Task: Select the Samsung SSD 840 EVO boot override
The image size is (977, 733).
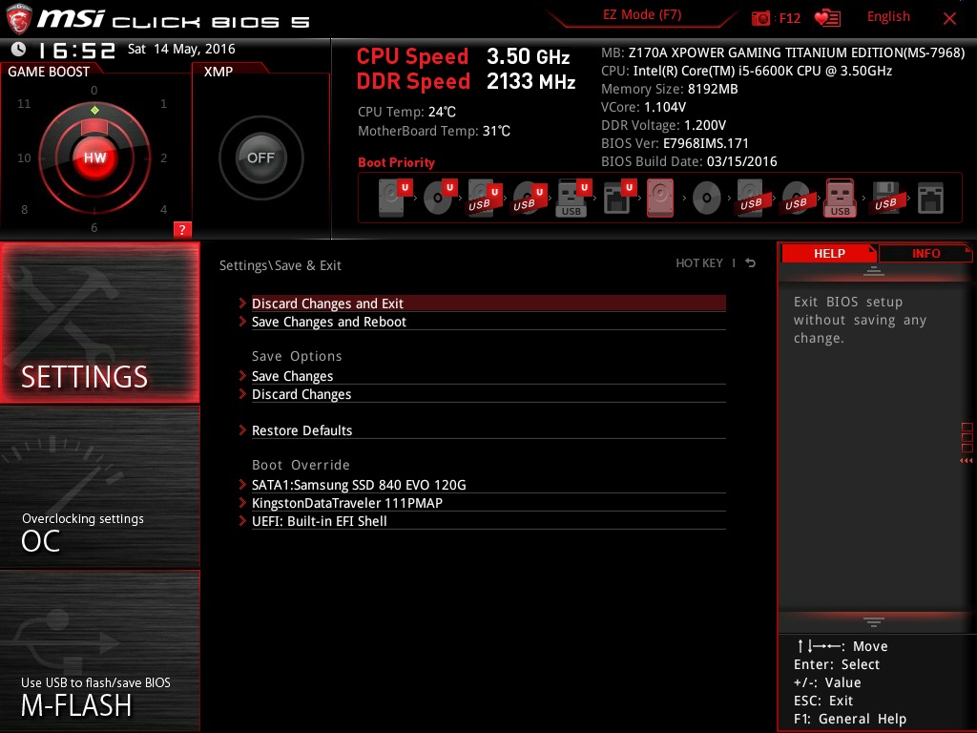Action: (x=359, y=485)
